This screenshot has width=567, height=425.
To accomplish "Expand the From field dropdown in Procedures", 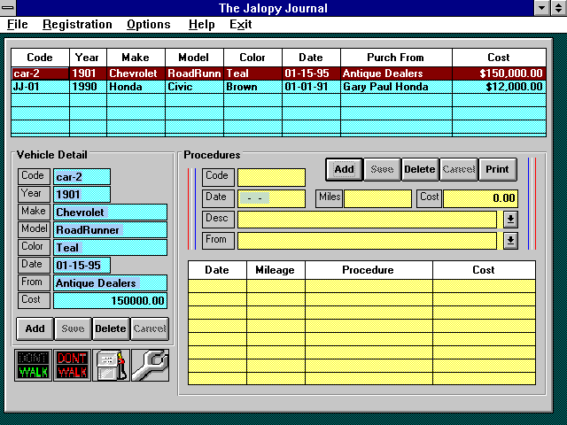I will click(510, 240).
